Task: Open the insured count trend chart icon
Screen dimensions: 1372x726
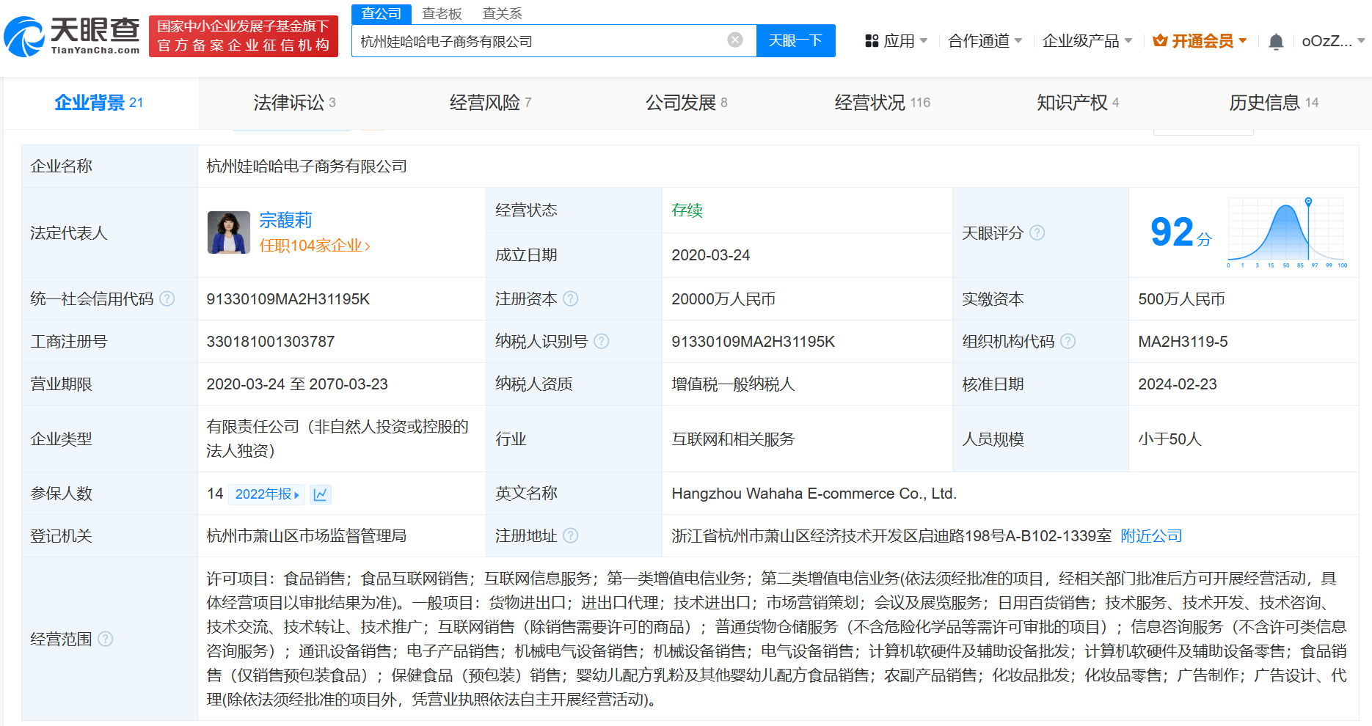Action: (321, 494)
